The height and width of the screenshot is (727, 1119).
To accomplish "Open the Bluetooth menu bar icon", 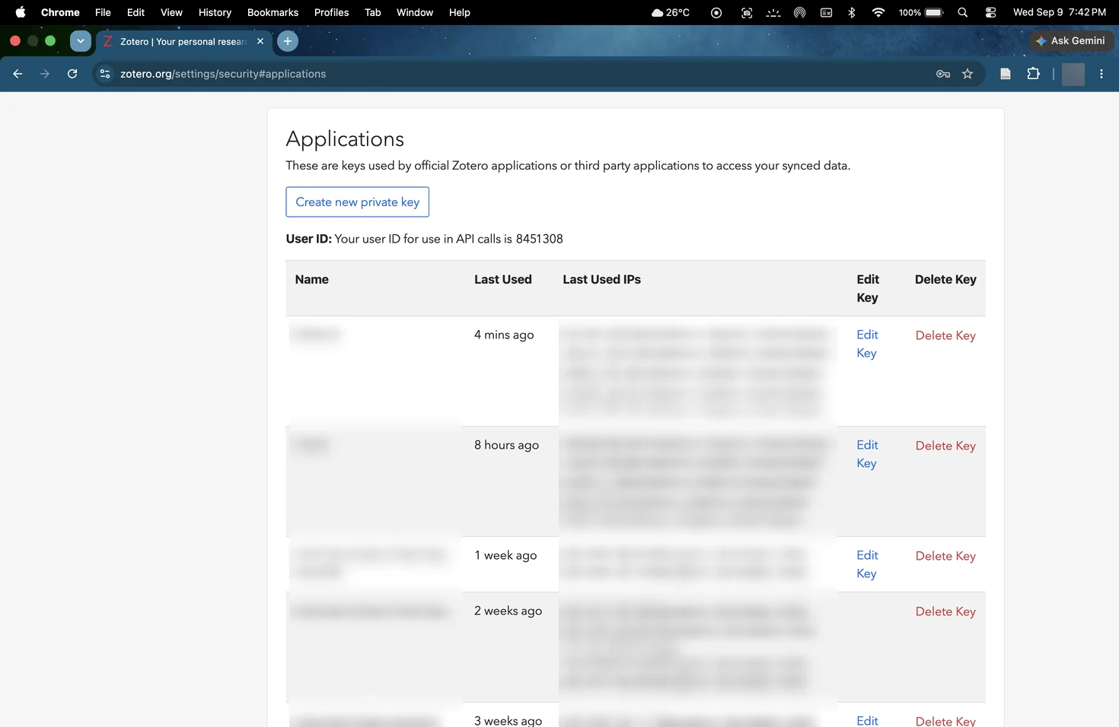I will (x=852, y=12).
